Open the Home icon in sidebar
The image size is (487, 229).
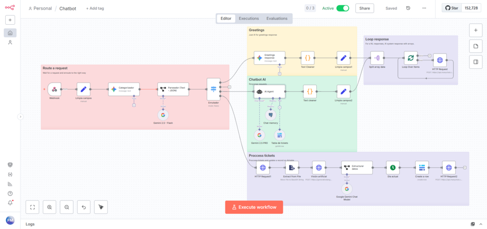10,33
